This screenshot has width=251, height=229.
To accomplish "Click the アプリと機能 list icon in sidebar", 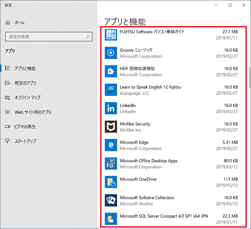I will 7,68.
